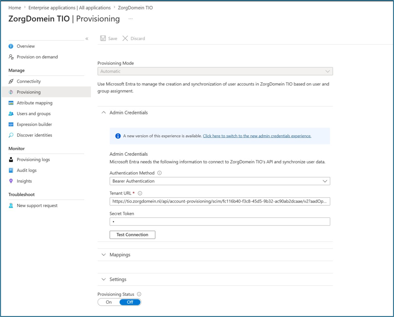The image size is (394, 317).
Task: Open Expression builder menu item
Action: [34, 124]
